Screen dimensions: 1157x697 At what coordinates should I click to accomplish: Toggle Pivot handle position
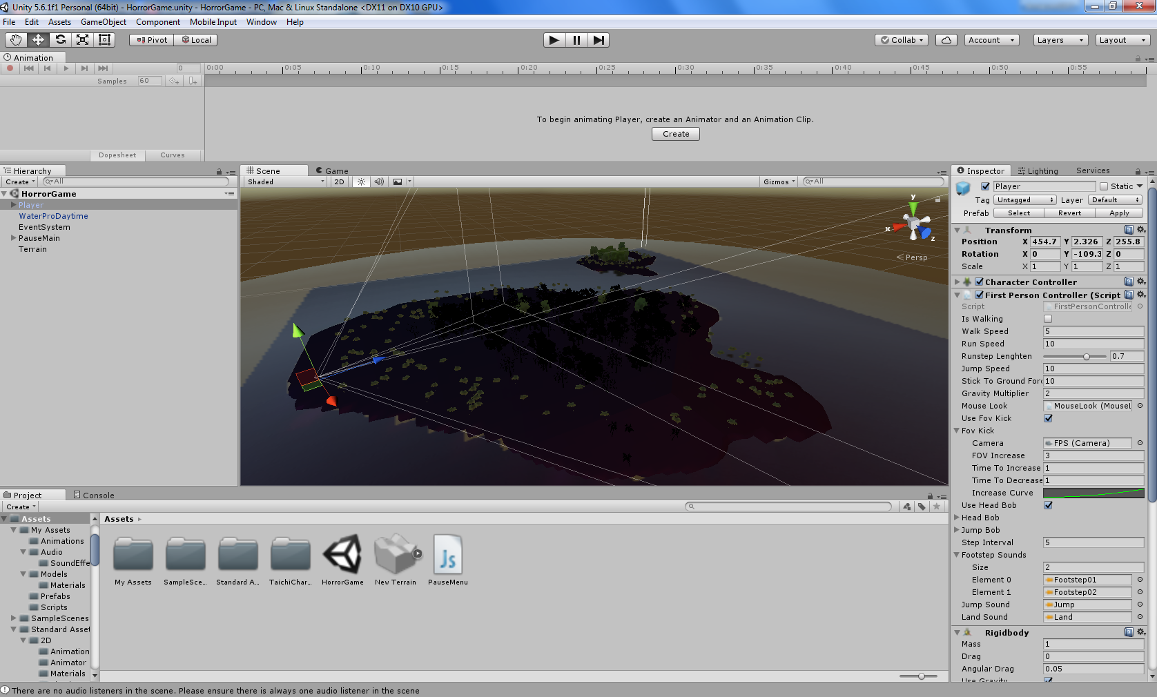point(151,40)
